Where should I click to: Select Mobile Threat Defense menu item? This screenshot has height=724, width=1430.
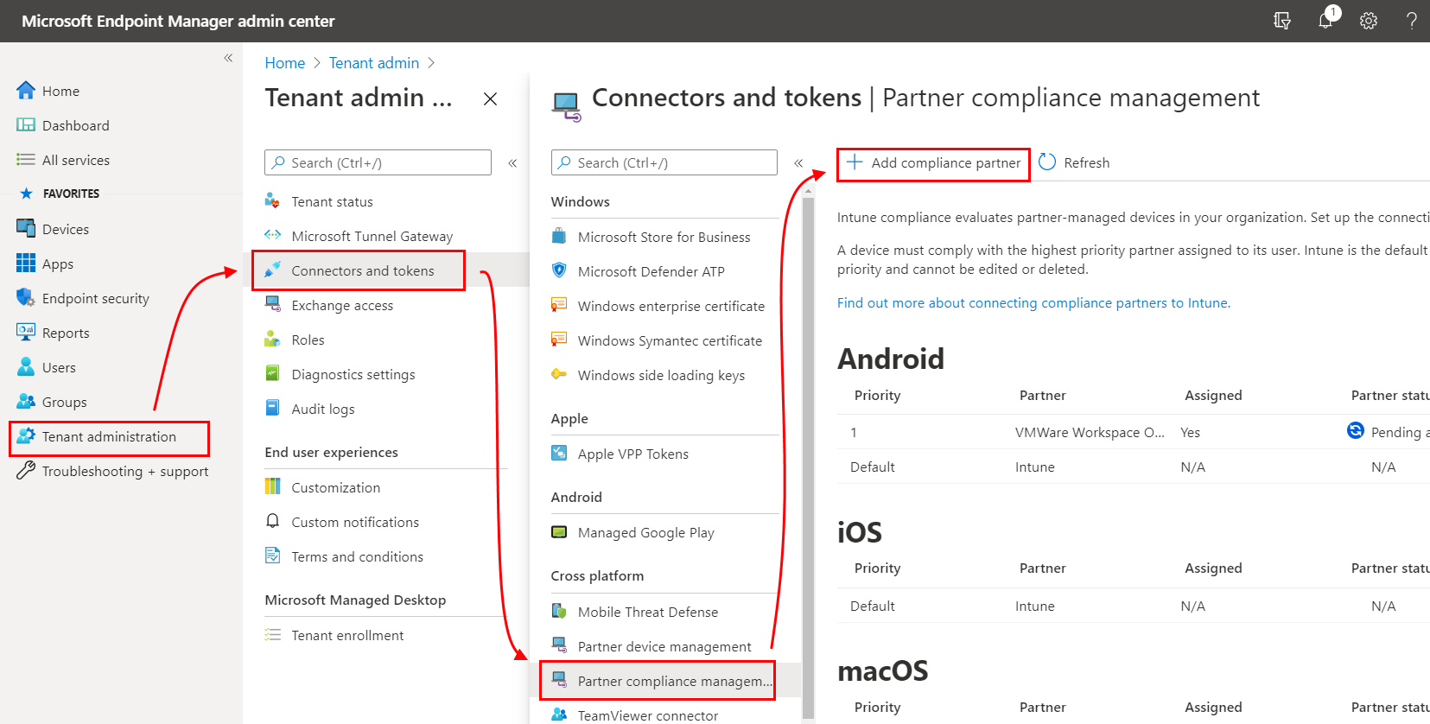pos(647,612)
